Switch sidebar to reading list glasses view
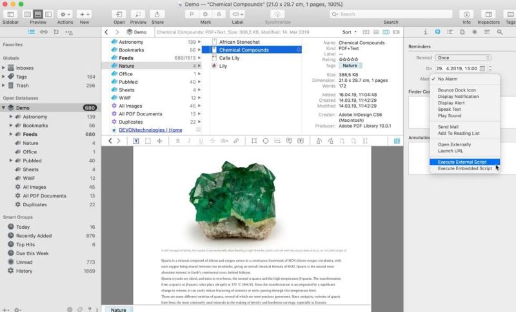The image size is (516, 312). (x=43, y=32)
